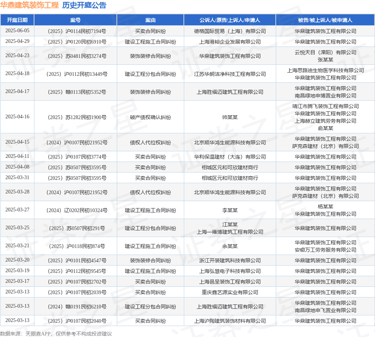Click plaintiff 江某某
Viewport: 375px width, 337px height.
pyautogui.click(x=230, y=224)
